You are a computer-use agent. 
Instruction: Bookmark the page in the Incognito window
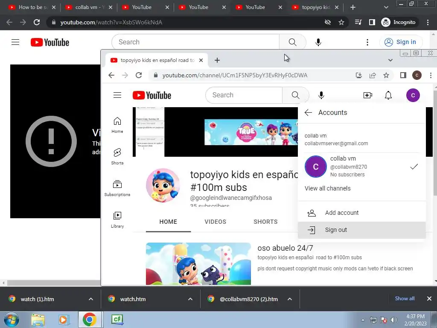point(341,22)
